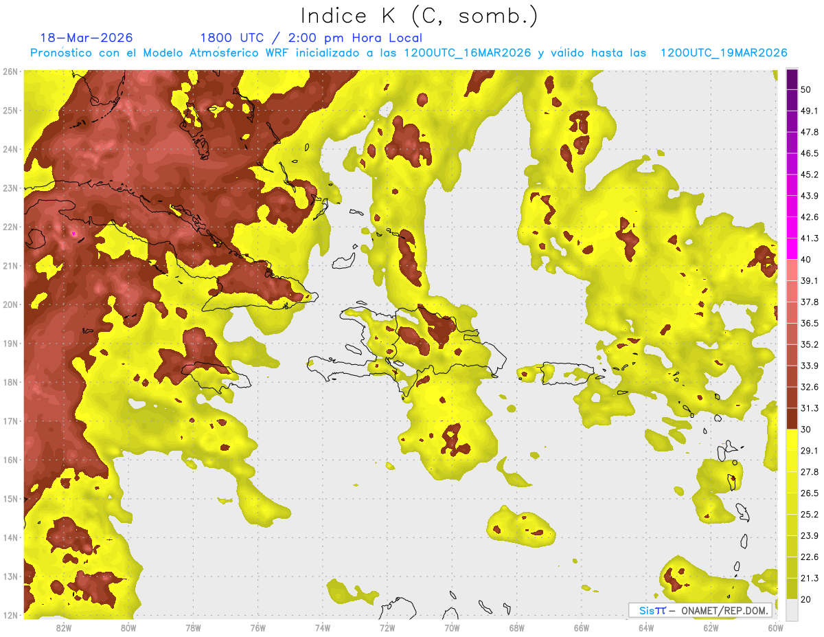Click the color bar label '23.9'
The width and height of the screenshot is (824, 637).
click(x=810, y=536)
